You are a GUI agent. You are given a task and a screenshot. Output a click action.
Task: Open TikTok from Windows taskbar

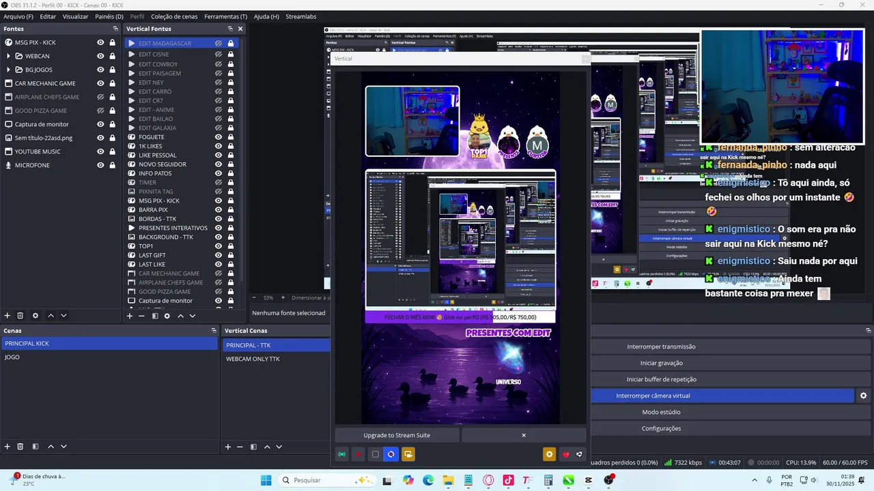[x=507, y=480]
